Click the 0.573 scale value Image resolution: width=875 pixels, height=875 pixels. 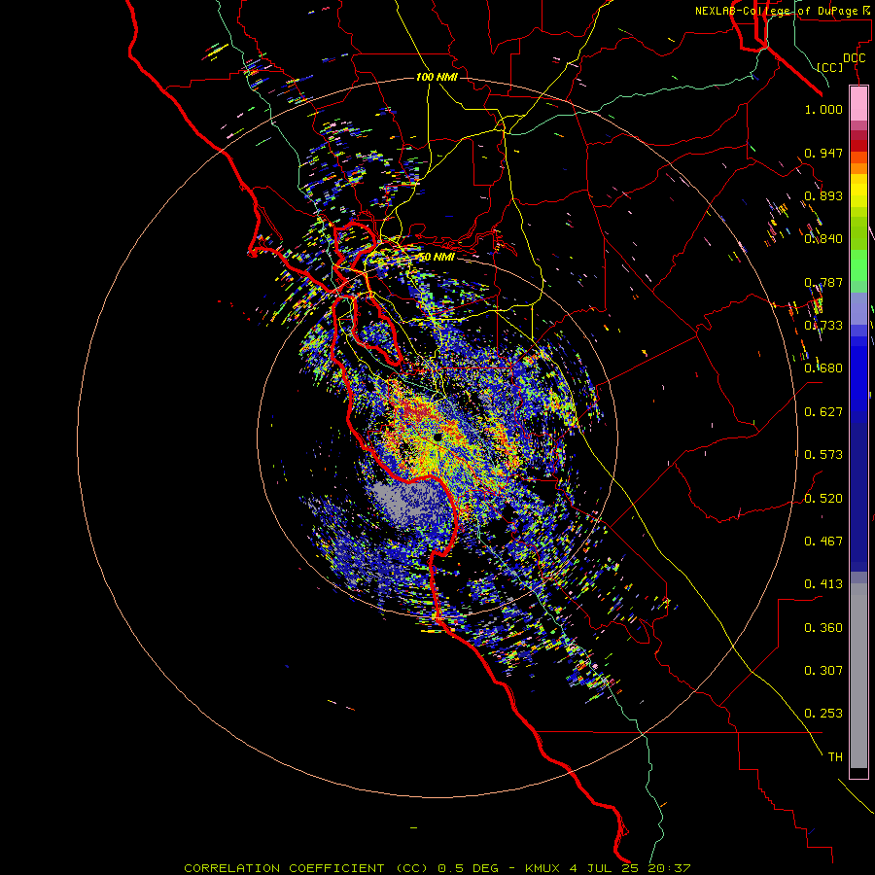click(823, 455)
